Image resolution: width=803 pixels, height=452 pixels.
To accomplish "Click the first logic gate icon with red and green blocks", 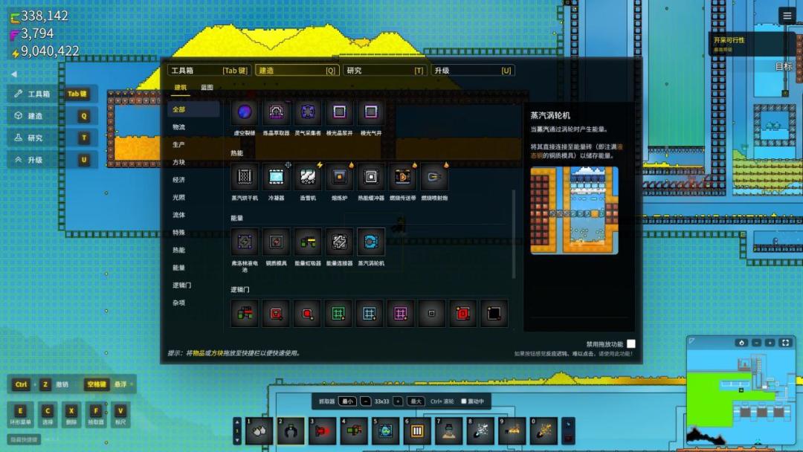I will [245, 313].
